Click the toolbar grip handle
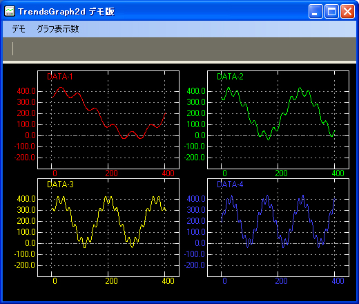 tap(12, 48)
